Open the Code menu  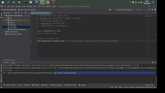tap(24, 6)
